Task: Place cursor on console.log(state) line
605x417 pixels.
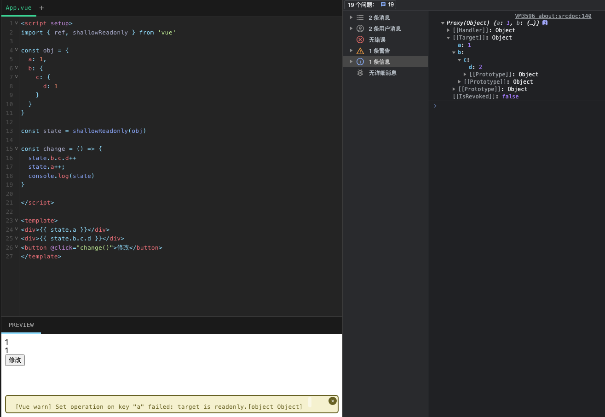Action: (x=61, y=176)
